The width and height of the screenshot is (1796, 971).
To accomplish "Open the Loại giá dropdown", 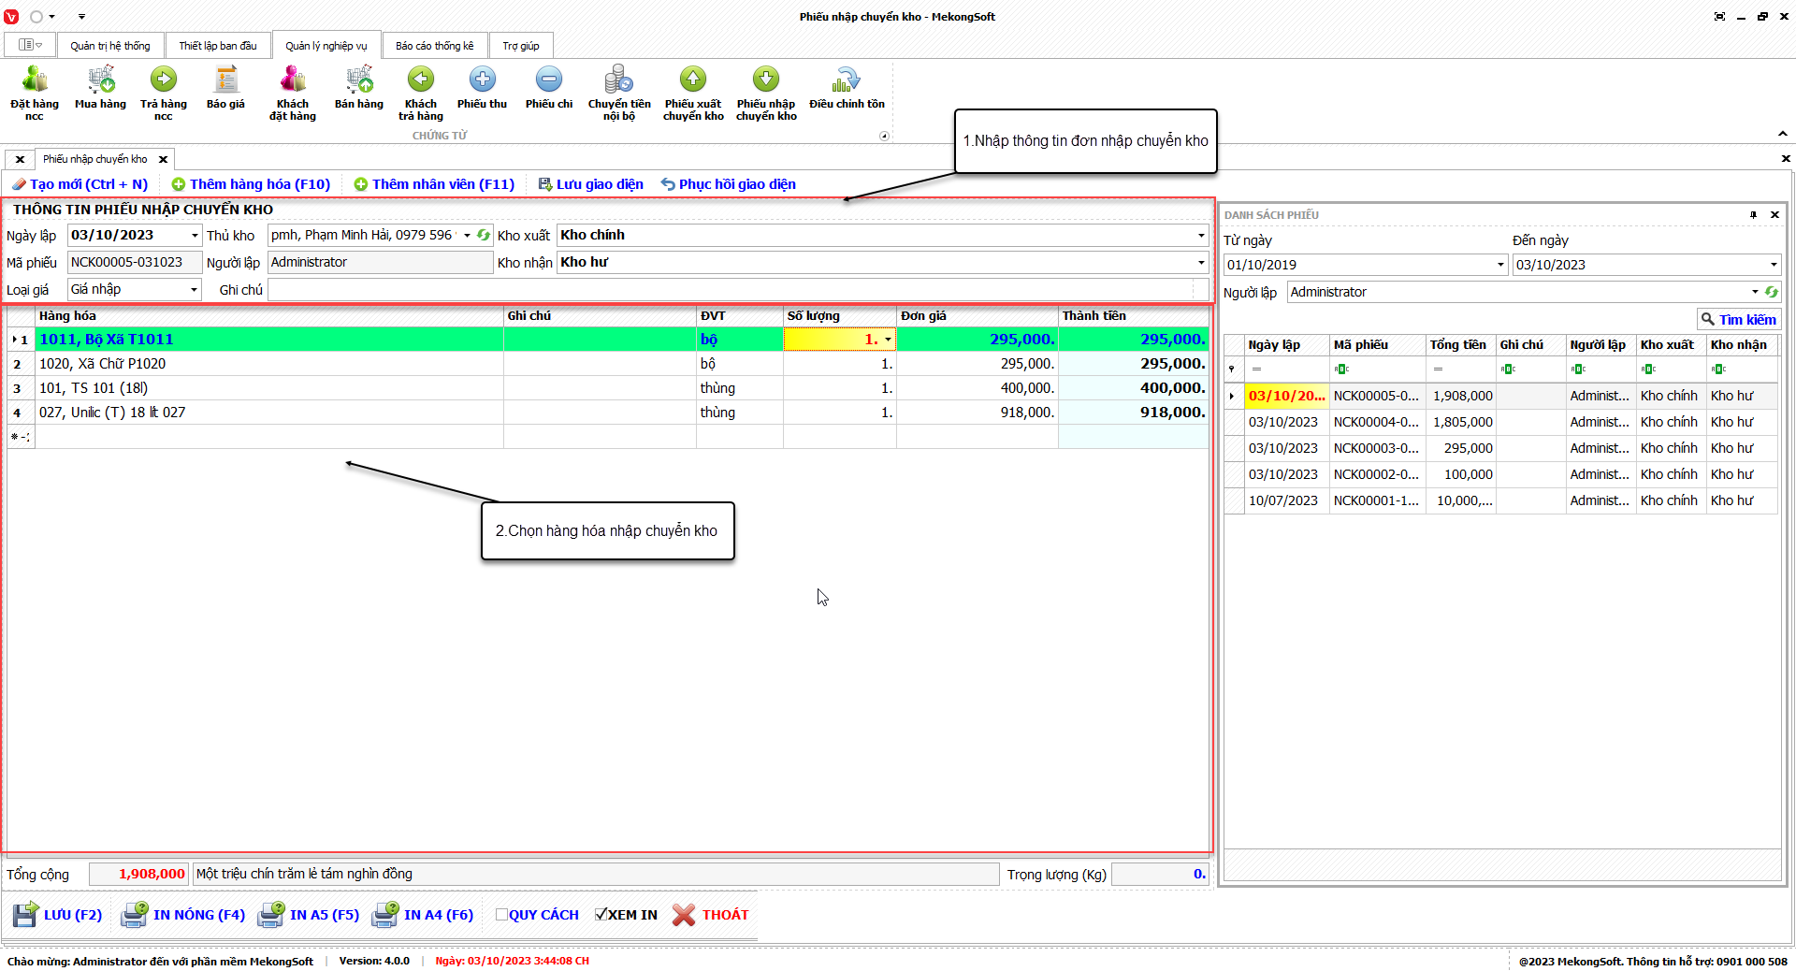I will pos(194,290).
